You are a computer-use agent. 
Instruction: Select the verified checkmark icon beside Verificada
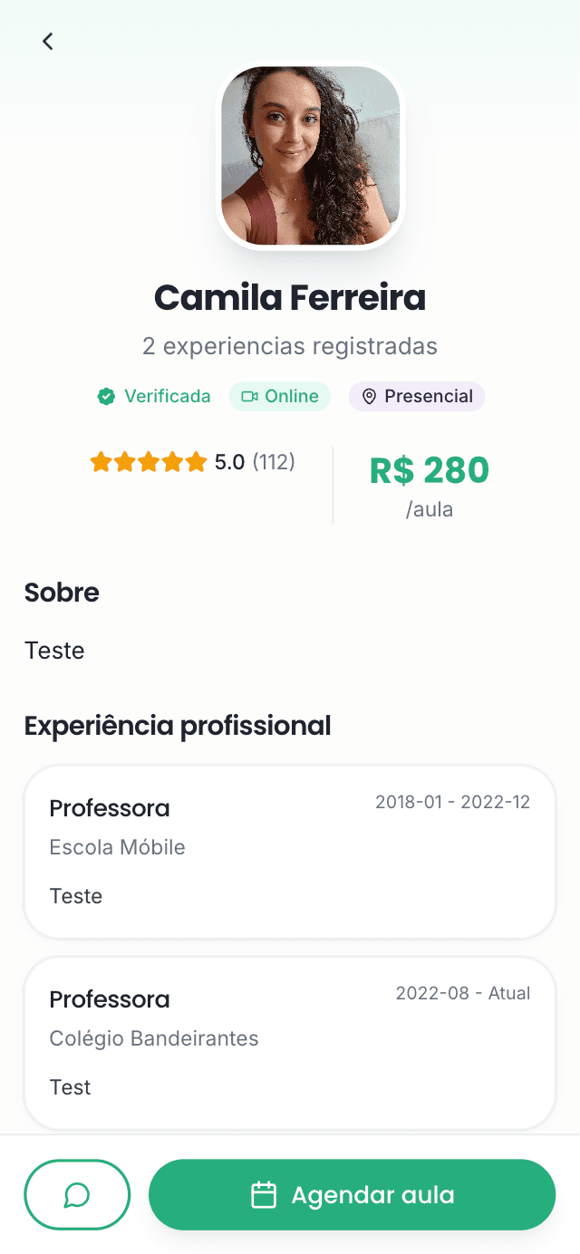click(x=106, y=396)
